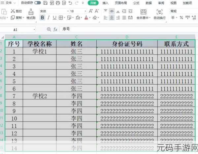Open Print Preview icon
This screenshot has width=198, height=154.
point(64,3)
